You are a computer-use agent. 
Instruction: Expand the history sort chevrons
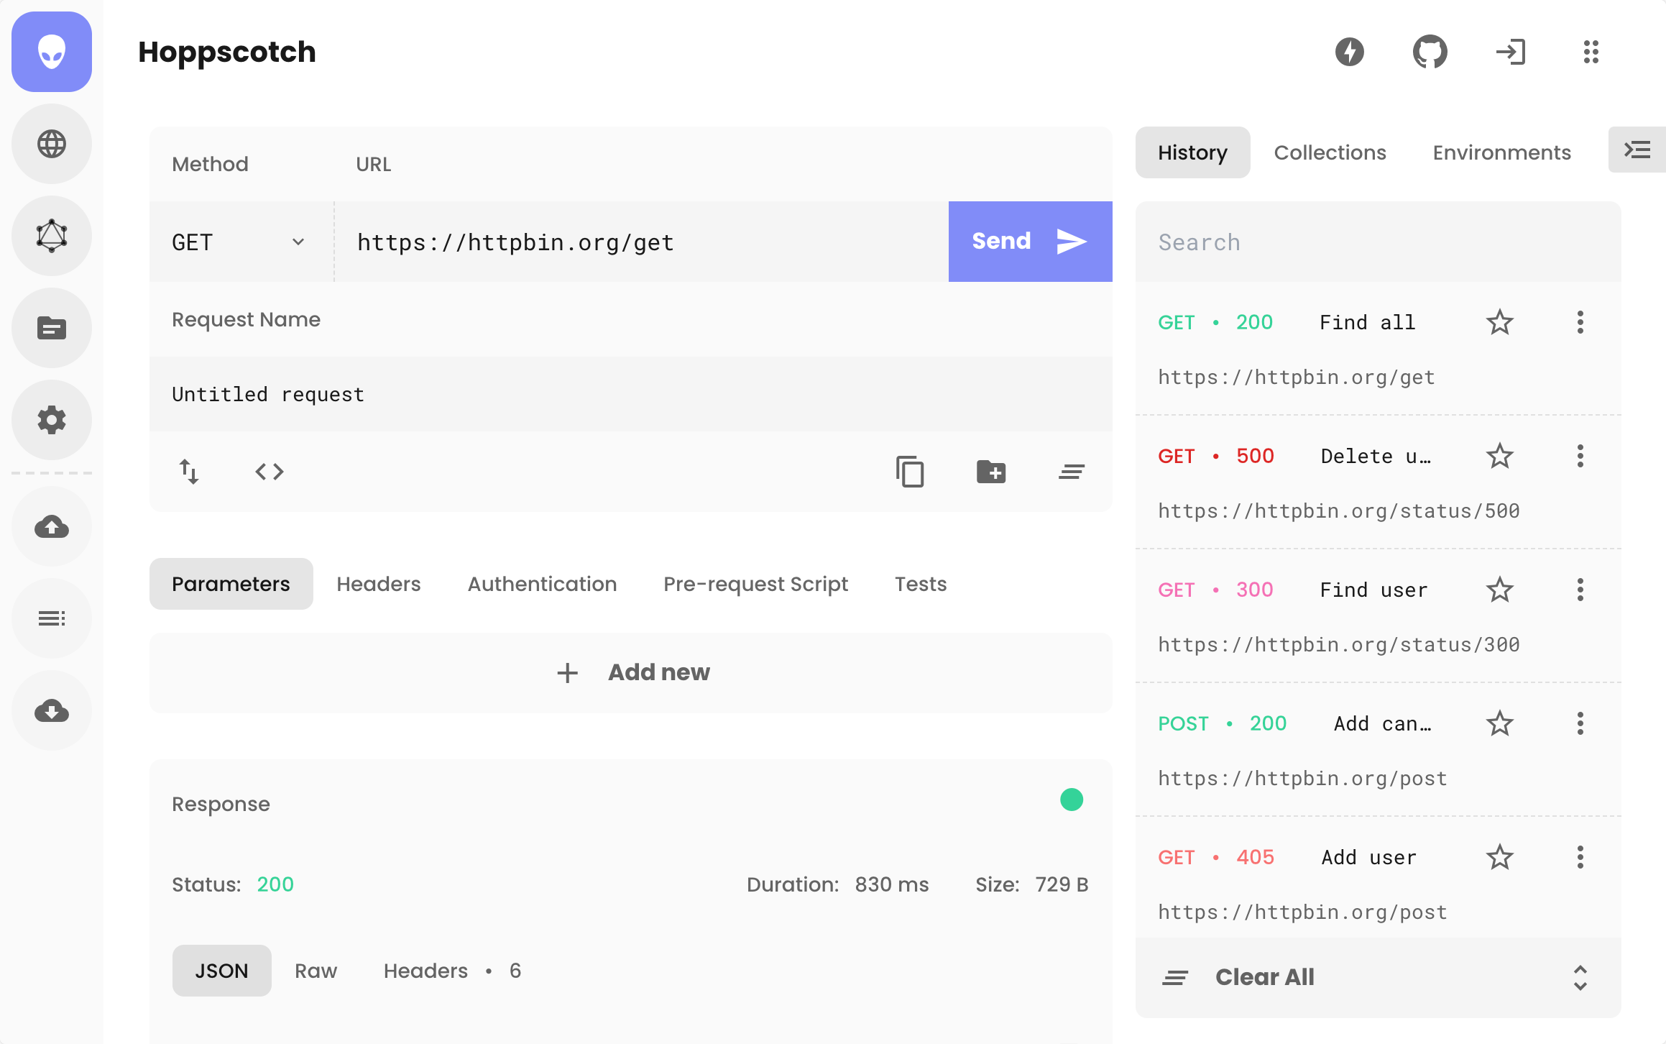pos(1580,978)
